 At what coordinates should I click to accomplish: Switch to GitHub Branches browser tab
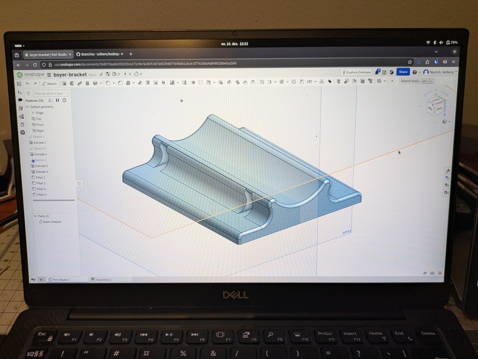point(100,54)
